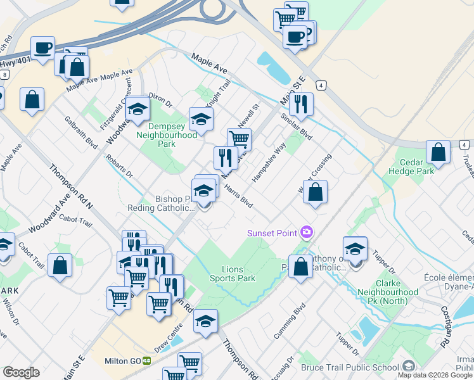This screenshot has width=474, height=380.
Task: Click the Milton GO label
Action: click(123, 361)
